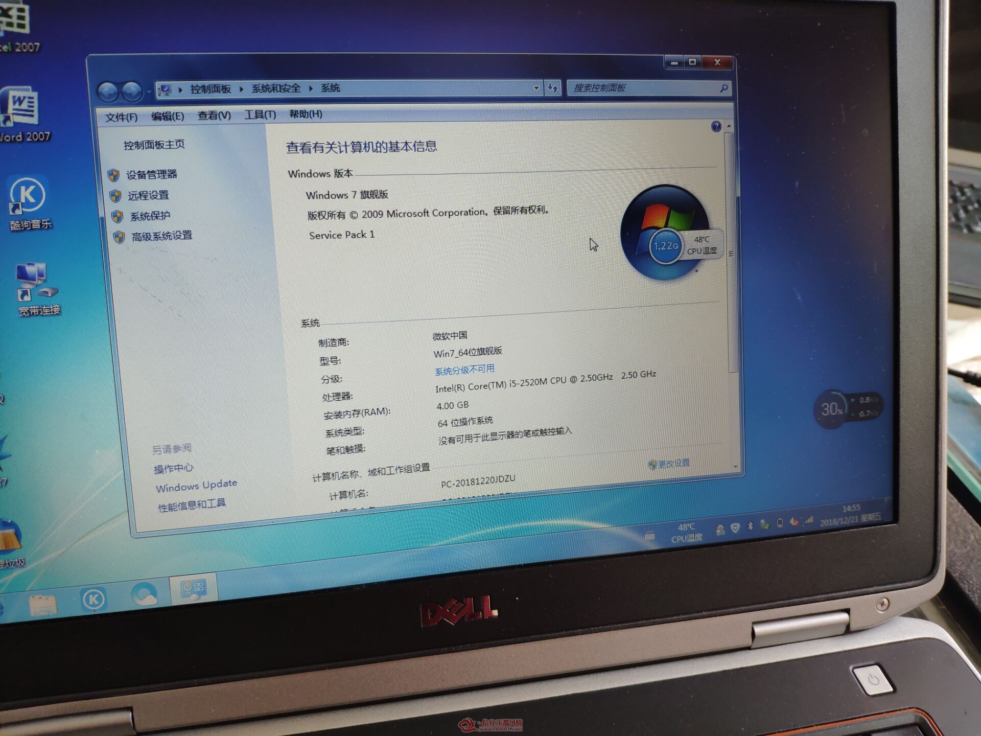Open Windows Update in the sidebar
This screenshot has width=981, height=736.
[196, 485]
